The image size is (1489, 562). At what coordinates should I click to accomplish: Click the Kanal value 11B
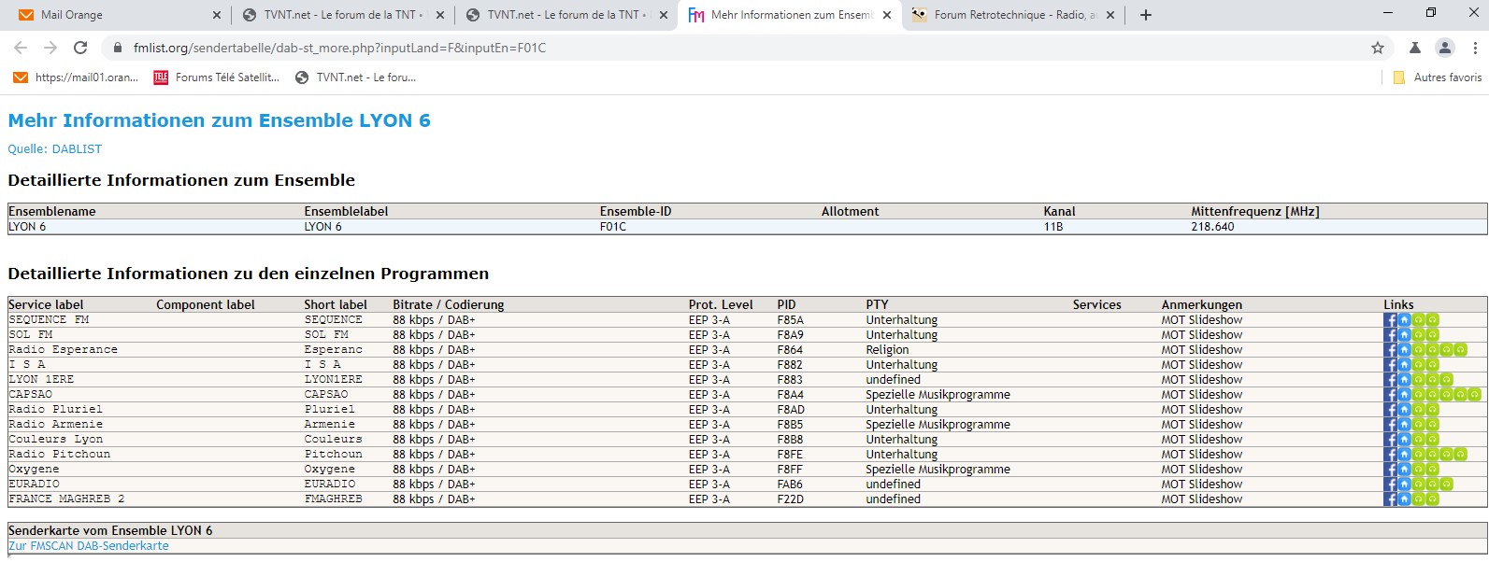click(1053, 227)
